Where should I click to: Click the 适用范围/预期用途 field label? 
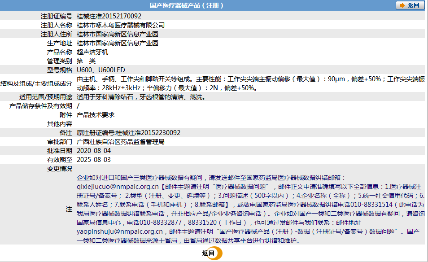pos(46,97)
